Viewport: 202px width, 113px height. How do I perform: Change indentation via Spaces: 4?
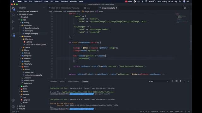(155, 112)
